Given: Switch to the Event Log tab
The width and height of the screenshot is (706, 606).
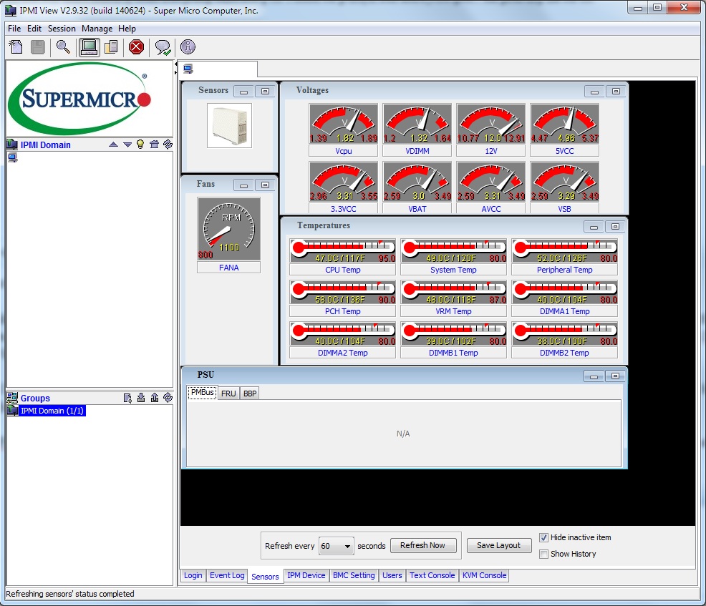Looking at the screenshot, I should [227, 575].
